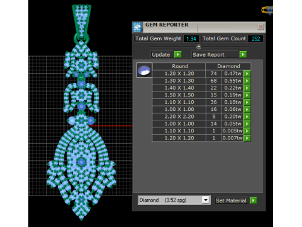Select the 1.50 X 1.50 size cell

179,95
